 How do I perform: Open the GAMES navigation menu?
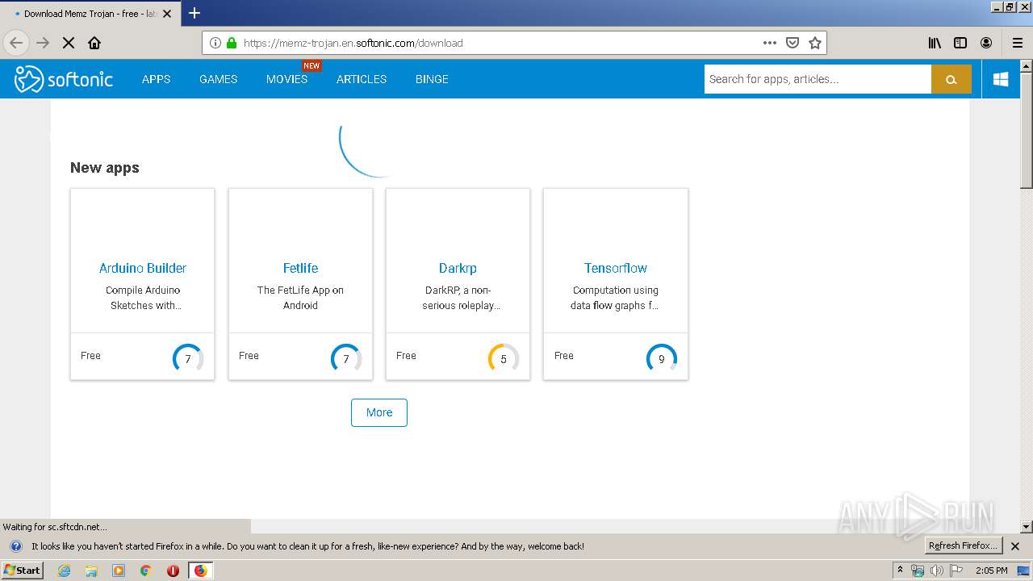pyautogui.click(x=219, y=79)
